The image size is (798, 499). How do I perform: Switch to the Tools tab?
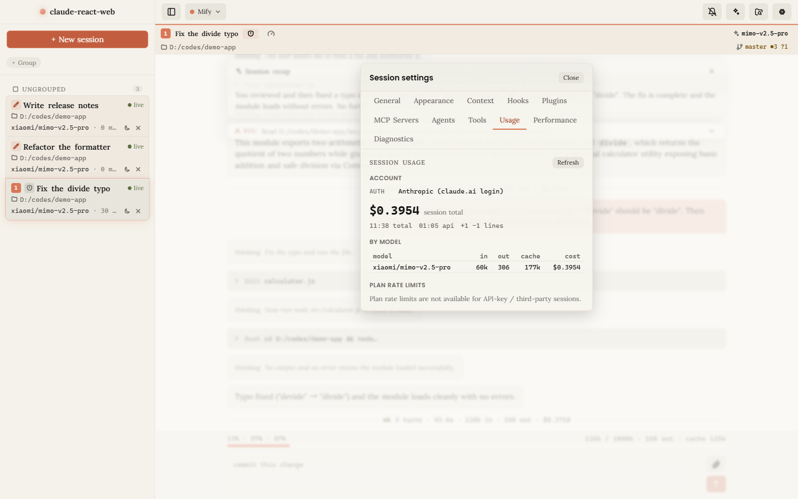coord(477,120)
